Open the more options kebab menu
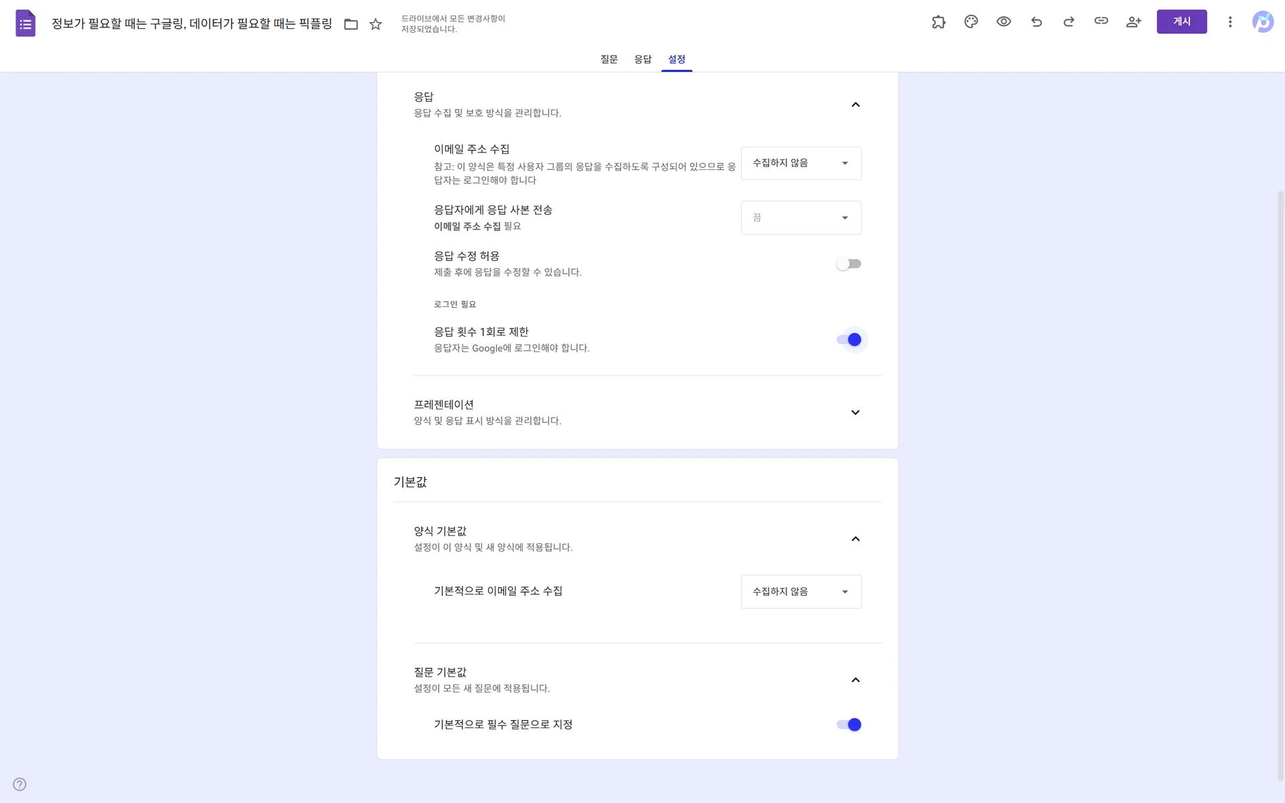 point(1230,21)
